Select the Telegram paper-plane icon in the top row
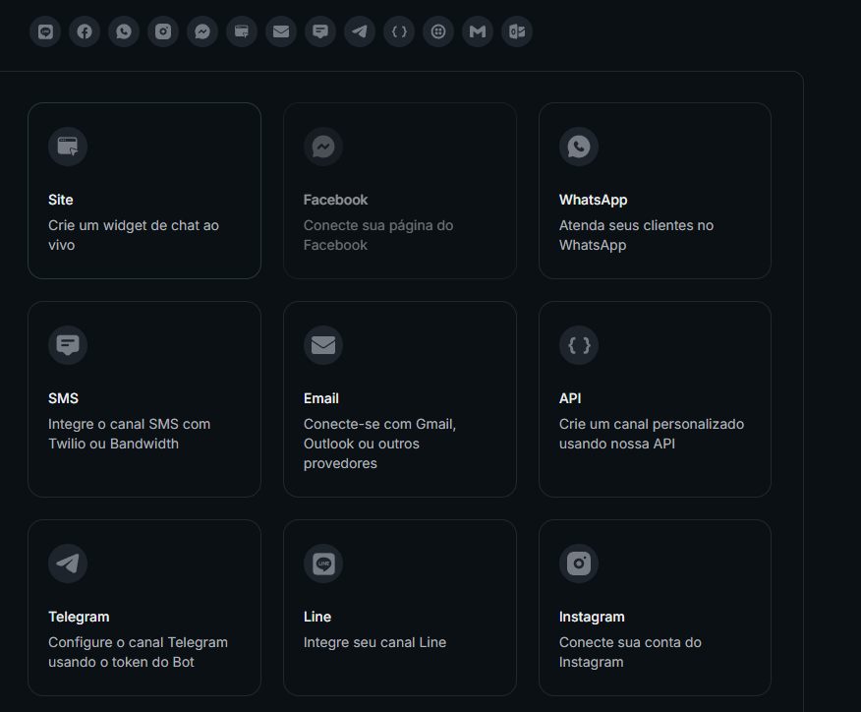This screenshot has height=712, width=861. 360,31
